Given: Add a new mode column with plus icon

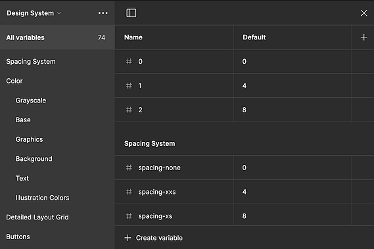Looking at the screenshot, I should pos(363,37).
